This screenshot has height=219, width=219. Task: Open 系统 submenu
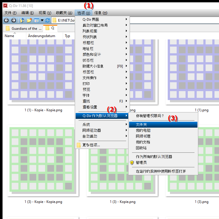[102, 124]
